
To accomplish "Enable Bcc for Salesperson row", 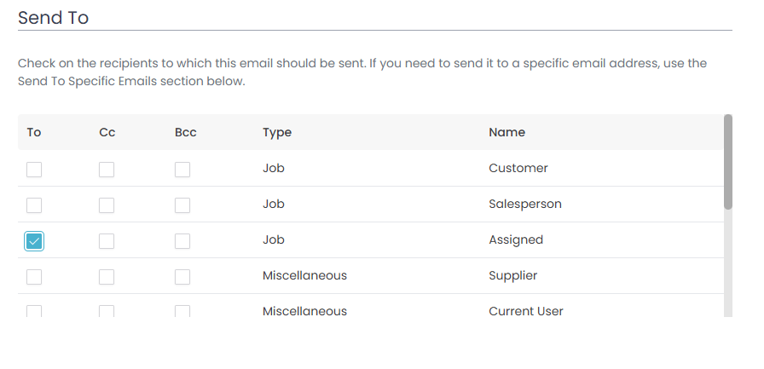I will [182, 205].
